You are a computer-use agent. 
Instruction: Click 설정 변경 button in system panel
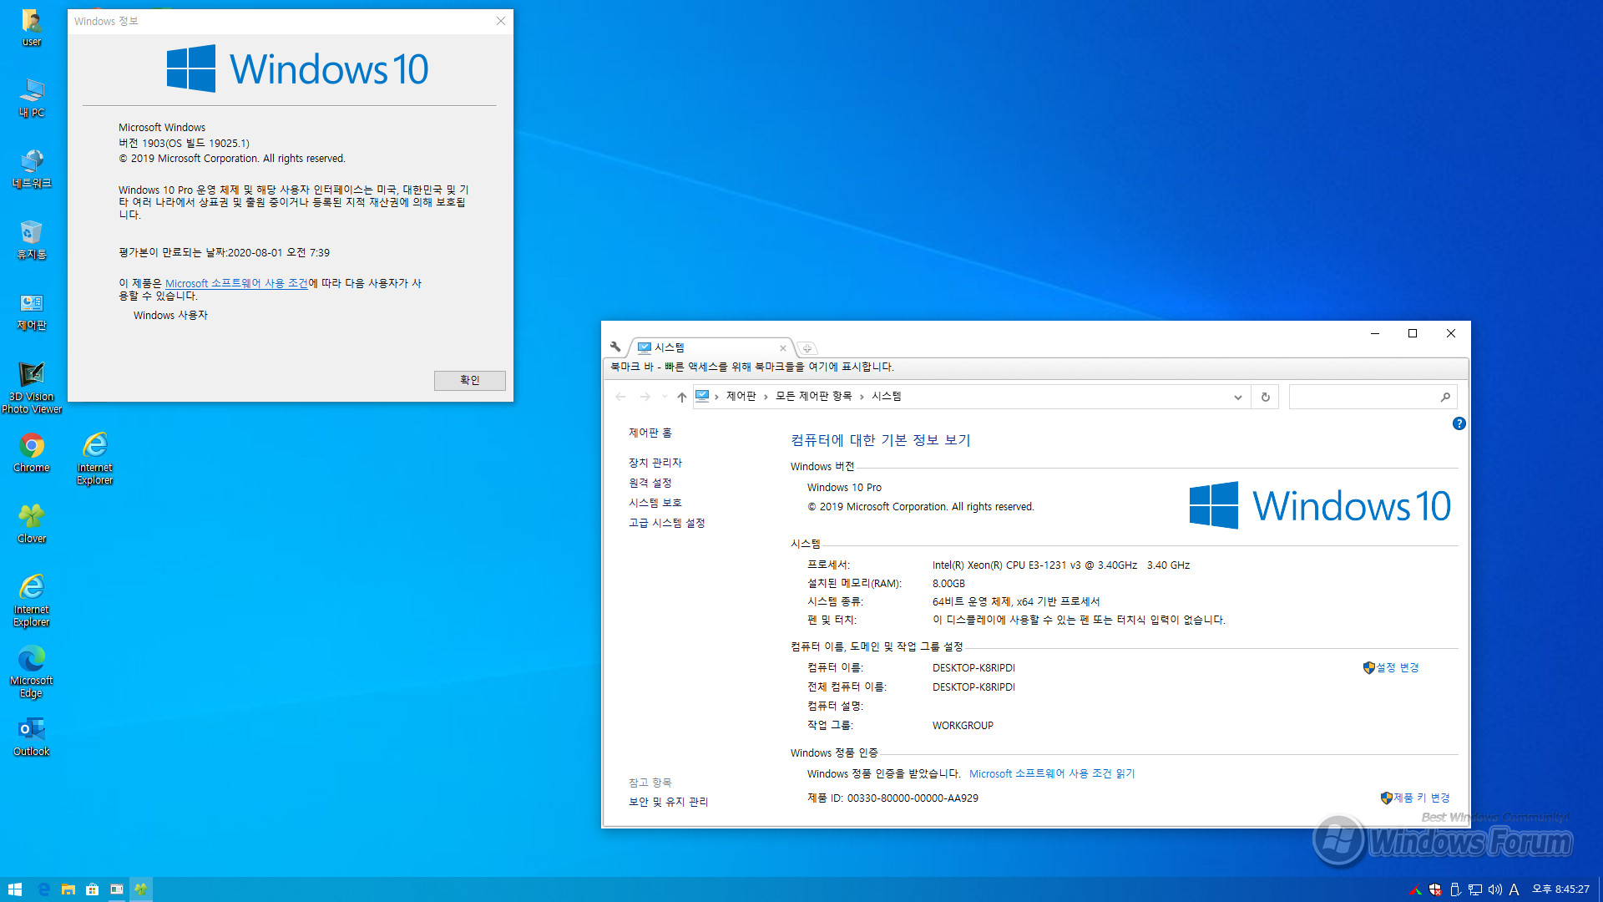tap(1397, 667)
